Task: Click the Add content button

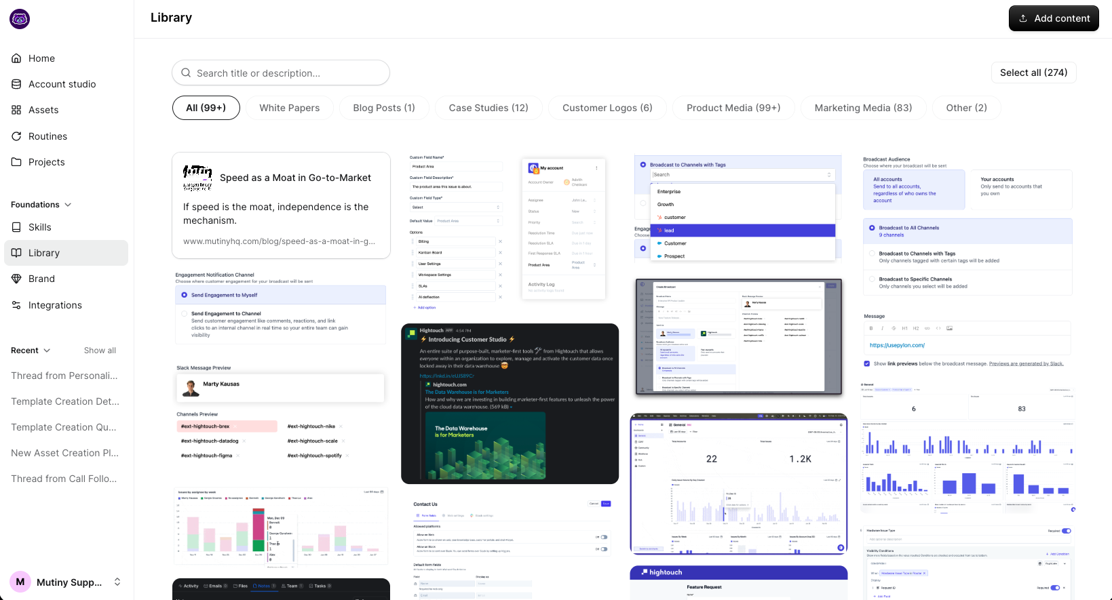Action: click(x=1054, y=18)
